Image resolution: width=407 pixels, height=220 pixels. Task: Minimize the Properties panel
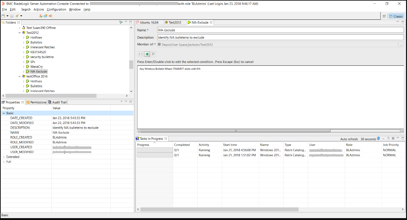[126, 102]
